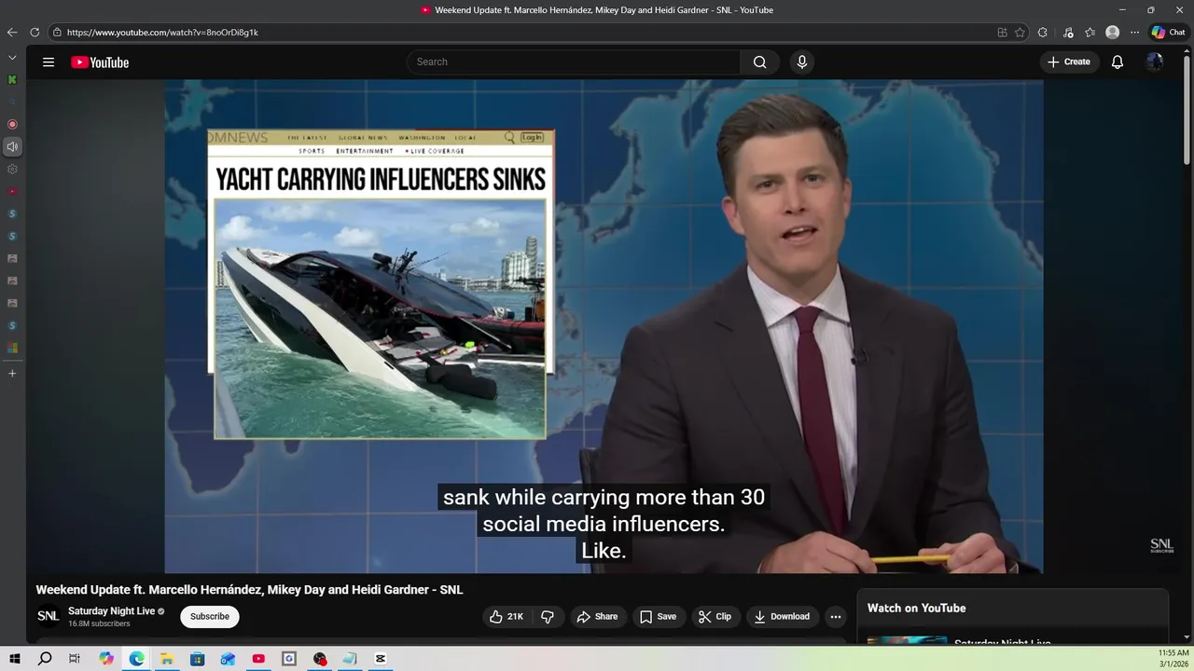Open Task View on the taskbar
The width and height of the screenshot is (1194, 671).
75,659
